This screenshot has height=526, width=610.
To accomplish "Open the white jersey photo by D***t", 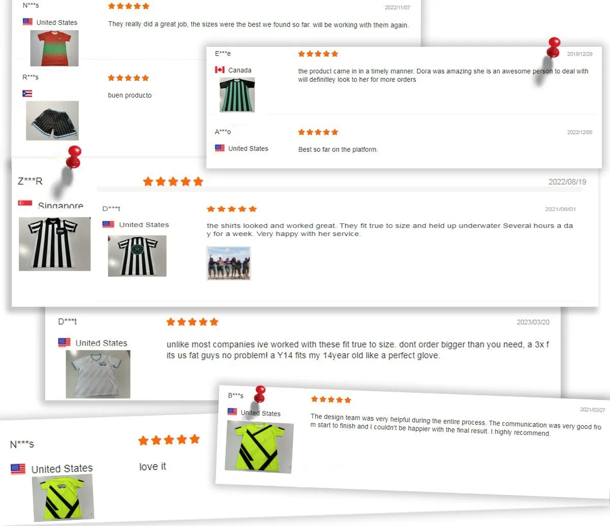I will (x=98, y=374).
